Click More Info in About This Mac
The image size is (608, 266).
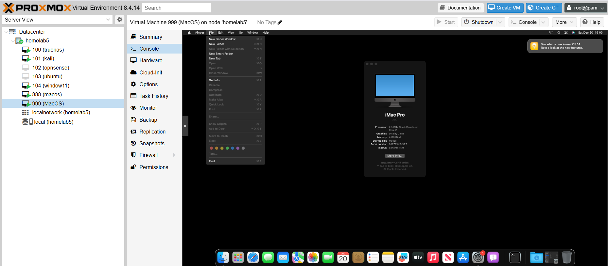click(x=395, y=156)
